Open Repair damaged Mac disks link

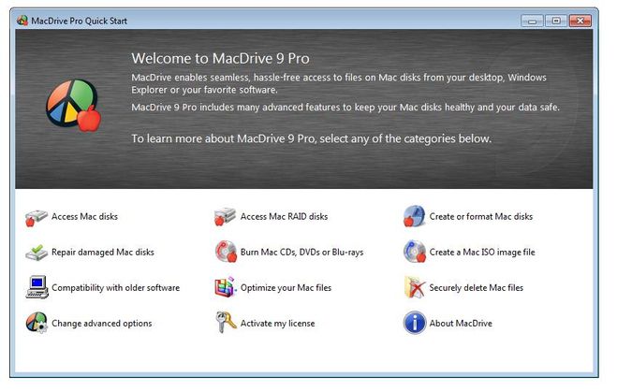[x=103, y=253]
